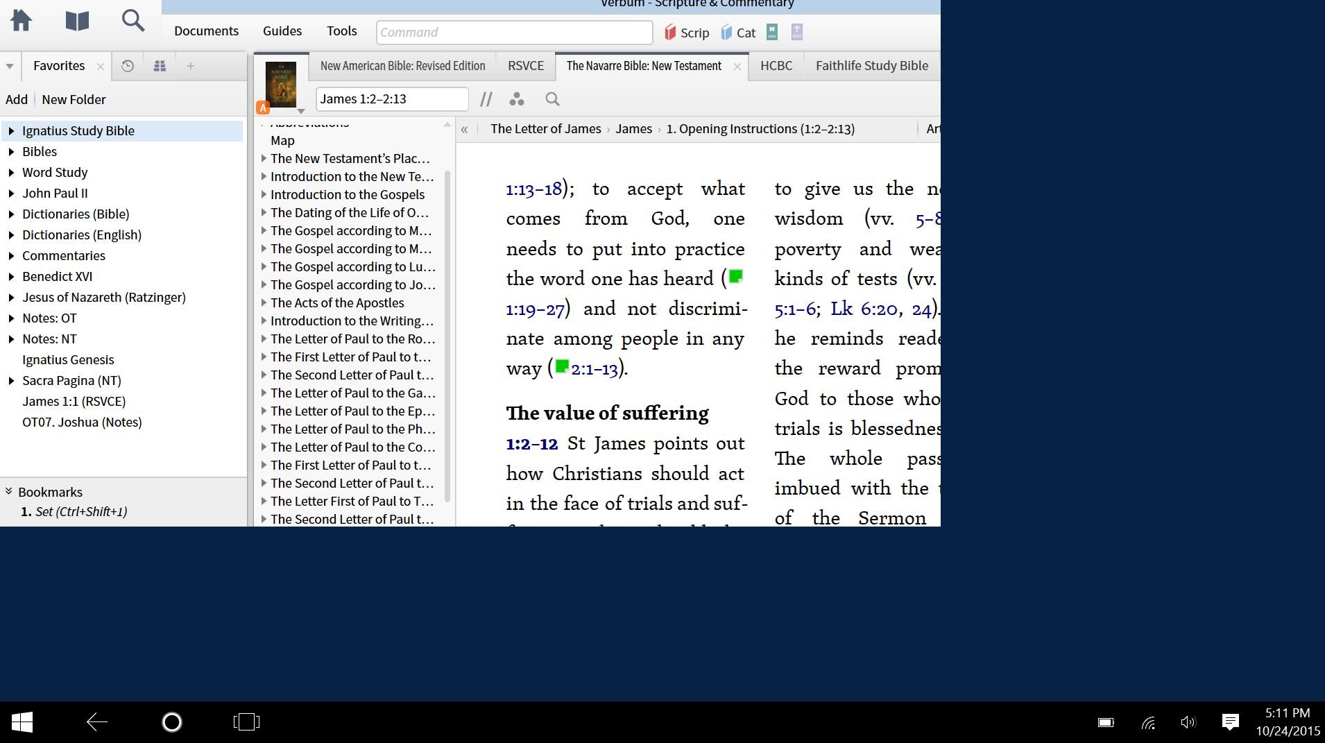The height and width of the screenshot is (743, 1325).
Task: Close The Navarre Bible tab
Action: (x=737, y=67)
